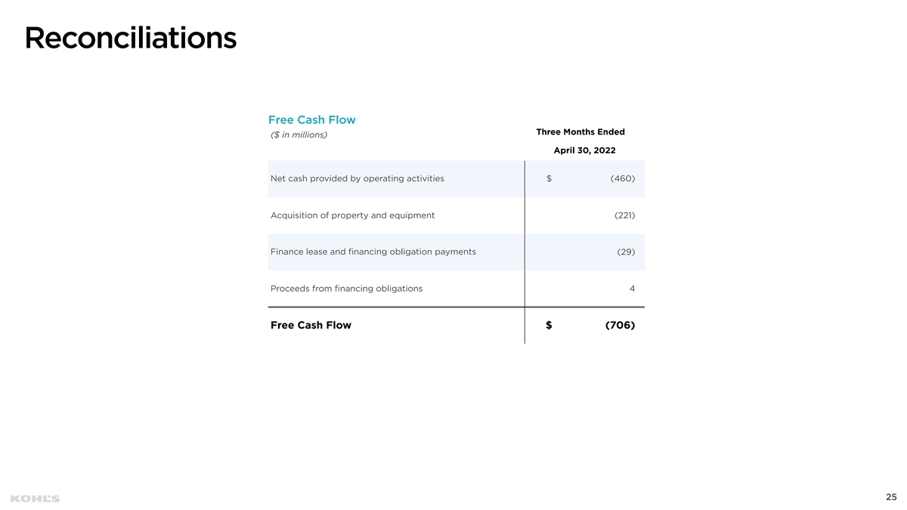Click the dollar sign beside (460)

pos(549,178)
